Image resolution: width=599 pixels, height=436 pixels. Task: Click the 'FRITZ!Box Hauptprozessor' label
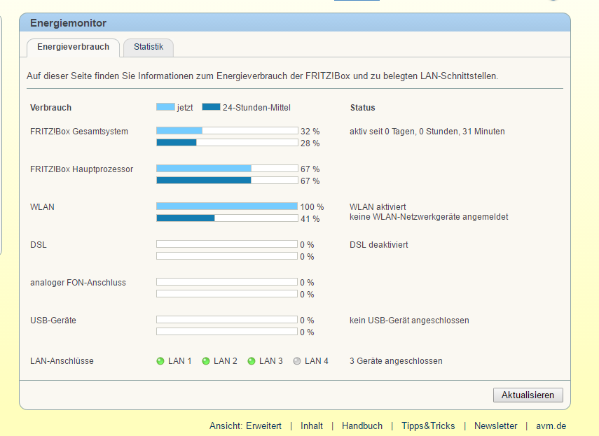click(x=82, y=169)
